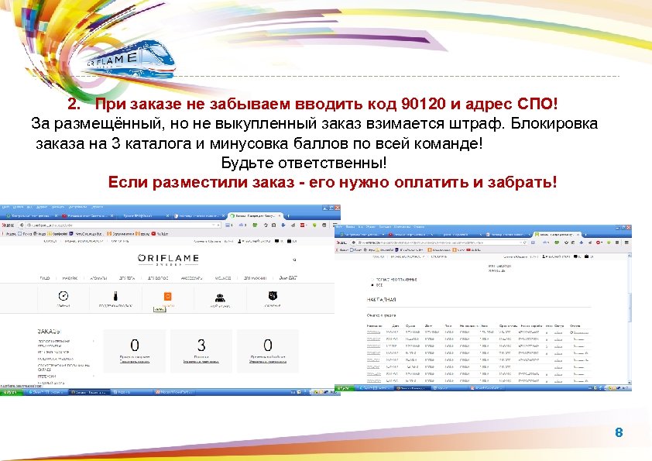The height and width of the screenshot is (461, 652).
Task: Click the vertical scrollbar of the right browser
Action: point(630,308)
